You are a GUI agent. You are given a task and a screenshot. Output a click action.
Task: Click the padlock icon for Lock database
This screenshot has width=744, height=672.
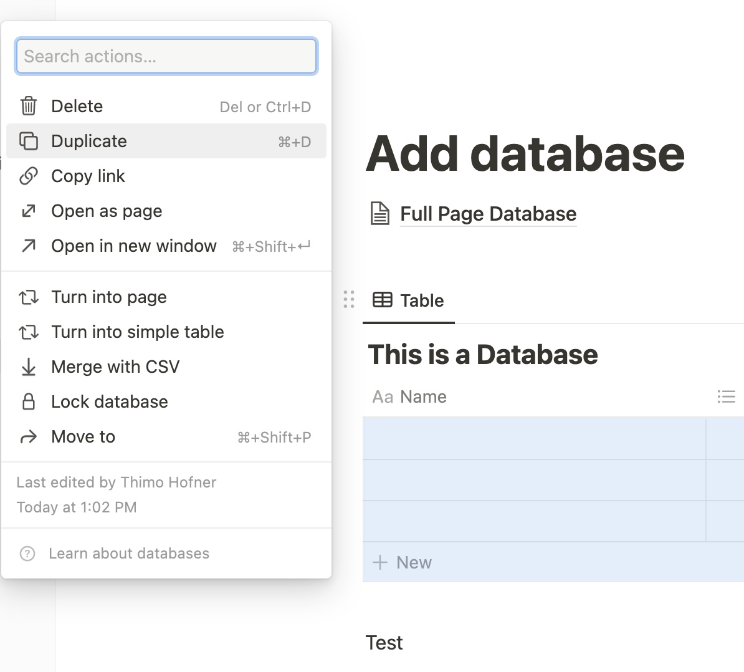click(x=29, y=402)
